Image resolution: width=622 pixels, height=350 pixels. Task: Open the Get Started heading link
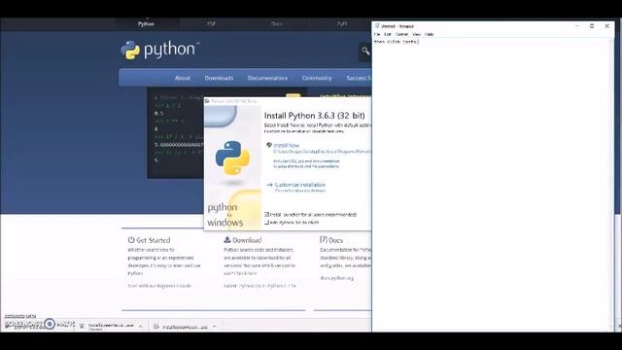154,240
